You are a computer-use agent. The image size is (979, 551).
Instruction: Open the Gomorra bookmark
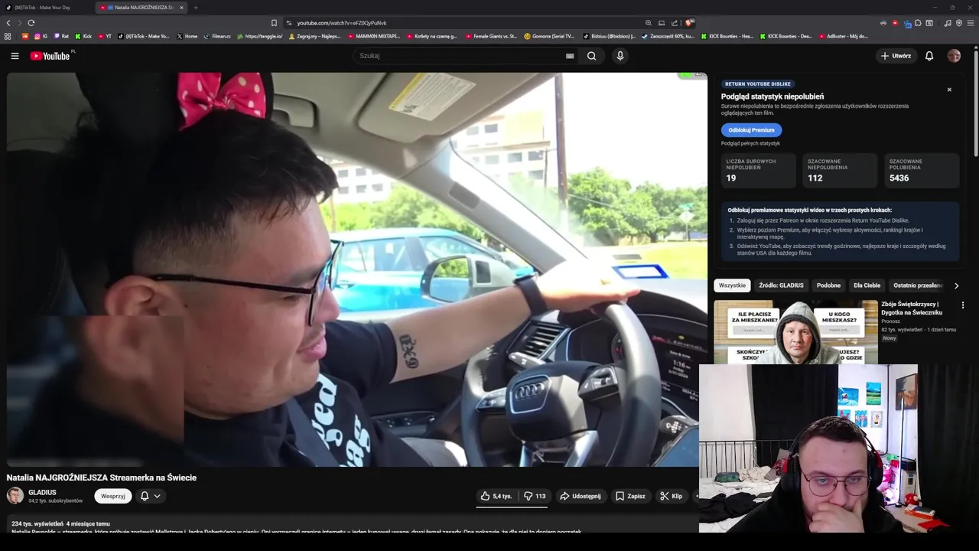pos(549,36)
